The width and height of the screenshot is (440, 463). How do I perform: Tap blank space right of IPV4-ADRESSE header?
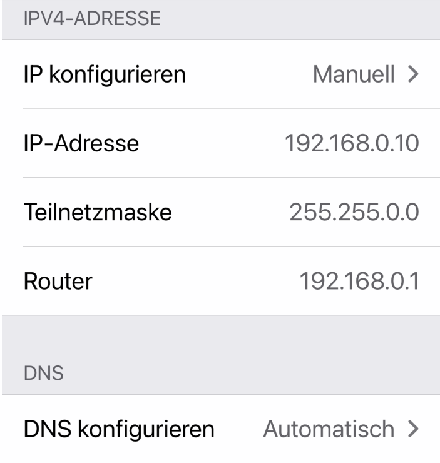tap(300, 19)
